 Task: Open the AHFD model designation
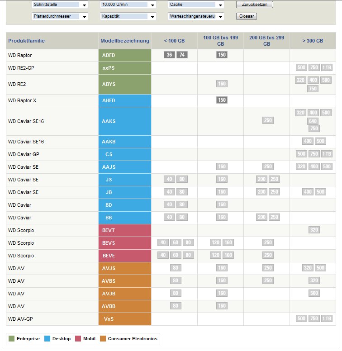[125, 100]
